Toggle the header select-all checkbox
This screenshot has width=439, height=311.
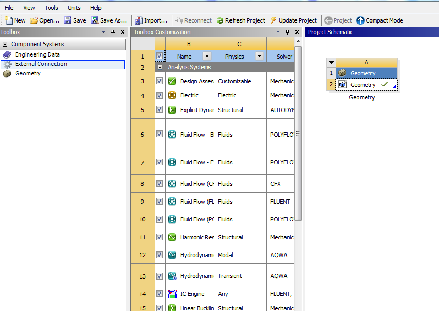[x=160, y=56]
